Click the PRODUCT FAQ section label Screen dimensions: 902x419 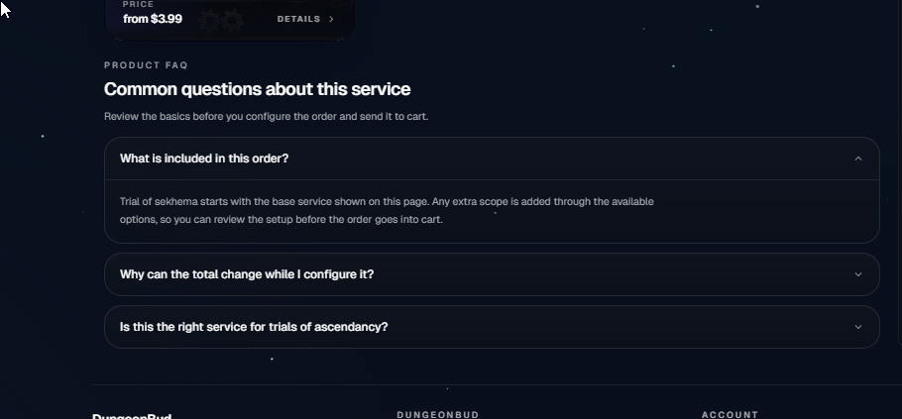146,65
